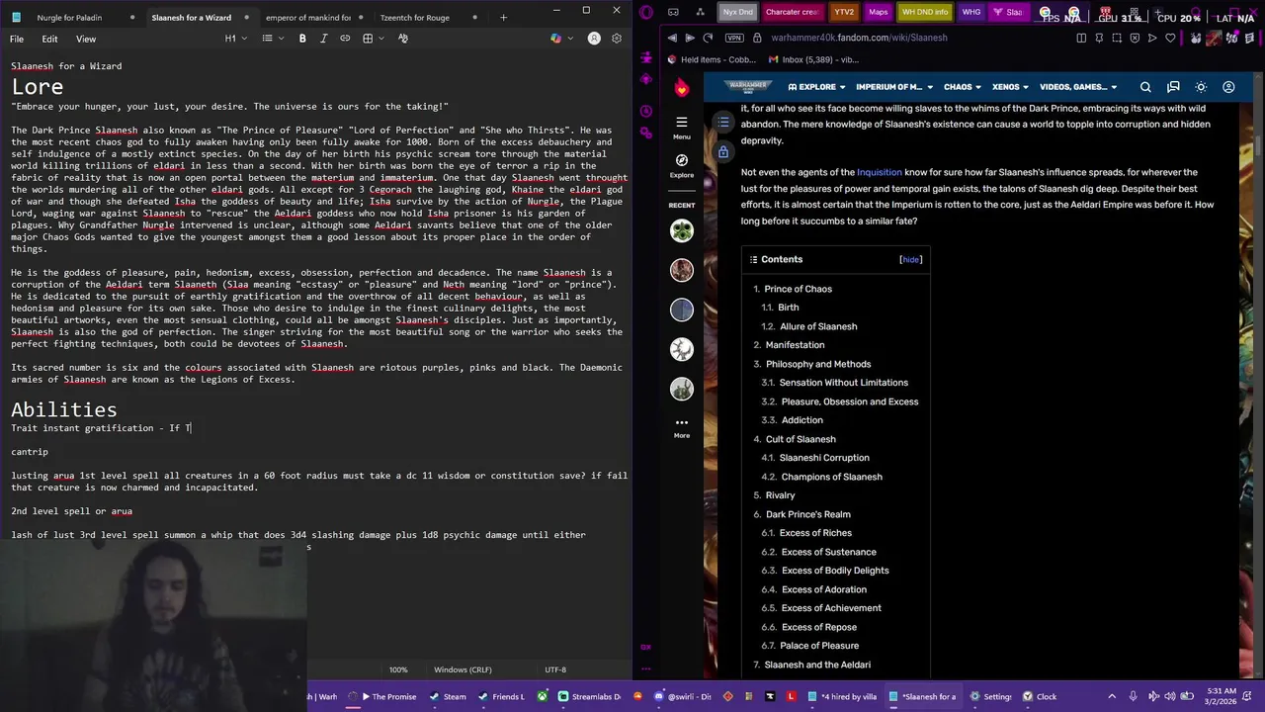Jump to Palace of Pleasure section

pos(819,646)
